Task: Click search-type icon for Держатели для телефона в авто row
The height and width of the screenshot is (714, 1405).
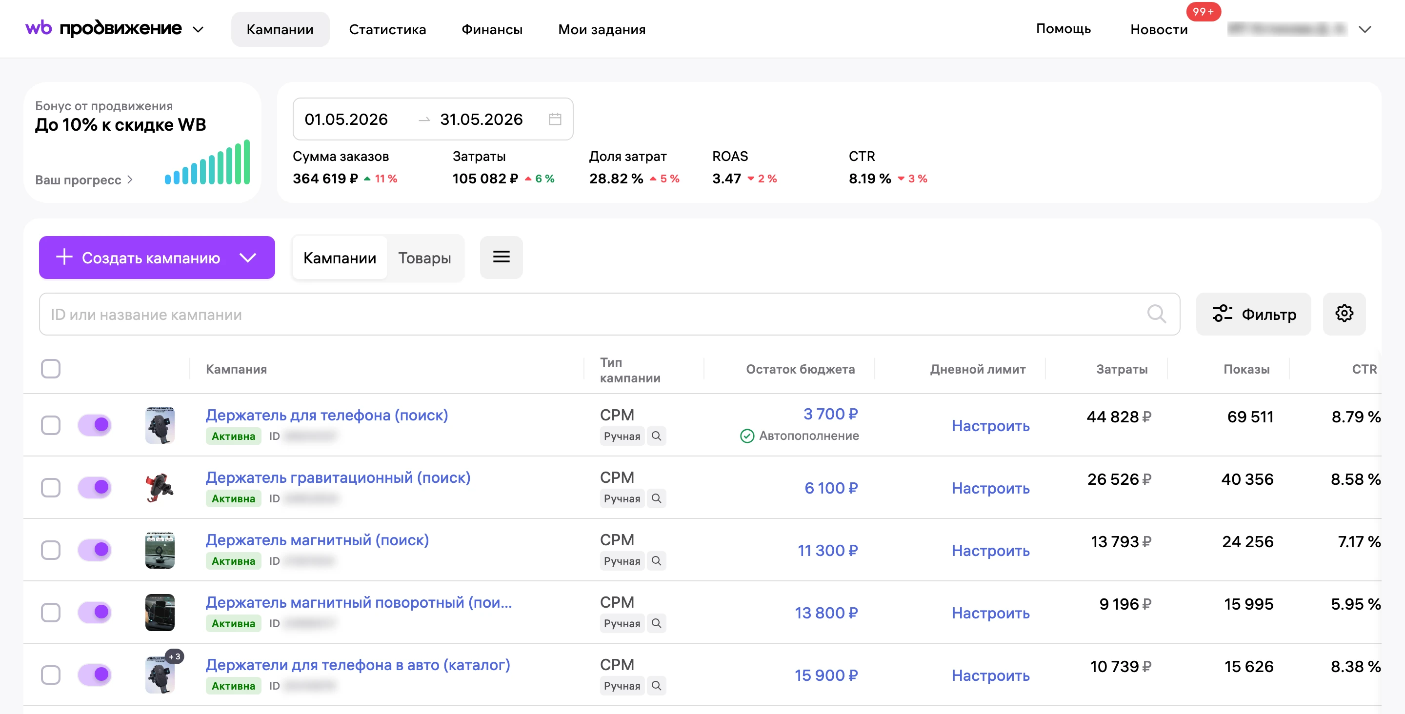Action: 656,686
